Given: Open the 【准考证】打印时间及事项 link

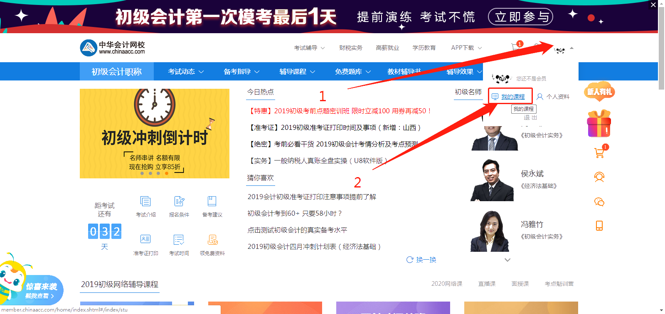Looking at the screenshot, I should coord(335,127).
